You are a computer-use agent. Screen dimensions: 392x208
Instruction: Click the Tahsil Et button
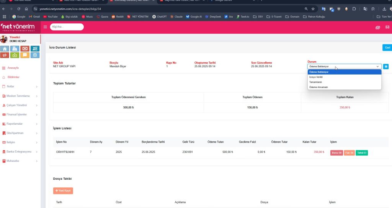click(361, 153)
